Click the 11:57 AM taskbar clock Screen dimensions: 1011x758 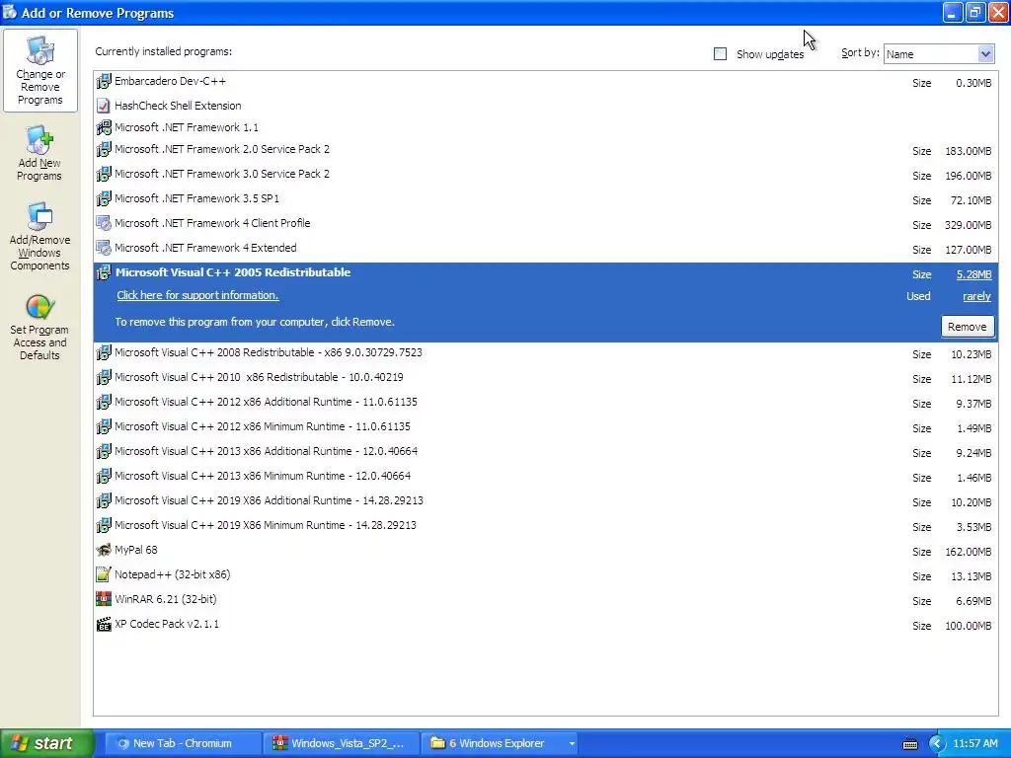tap(974, 743)
